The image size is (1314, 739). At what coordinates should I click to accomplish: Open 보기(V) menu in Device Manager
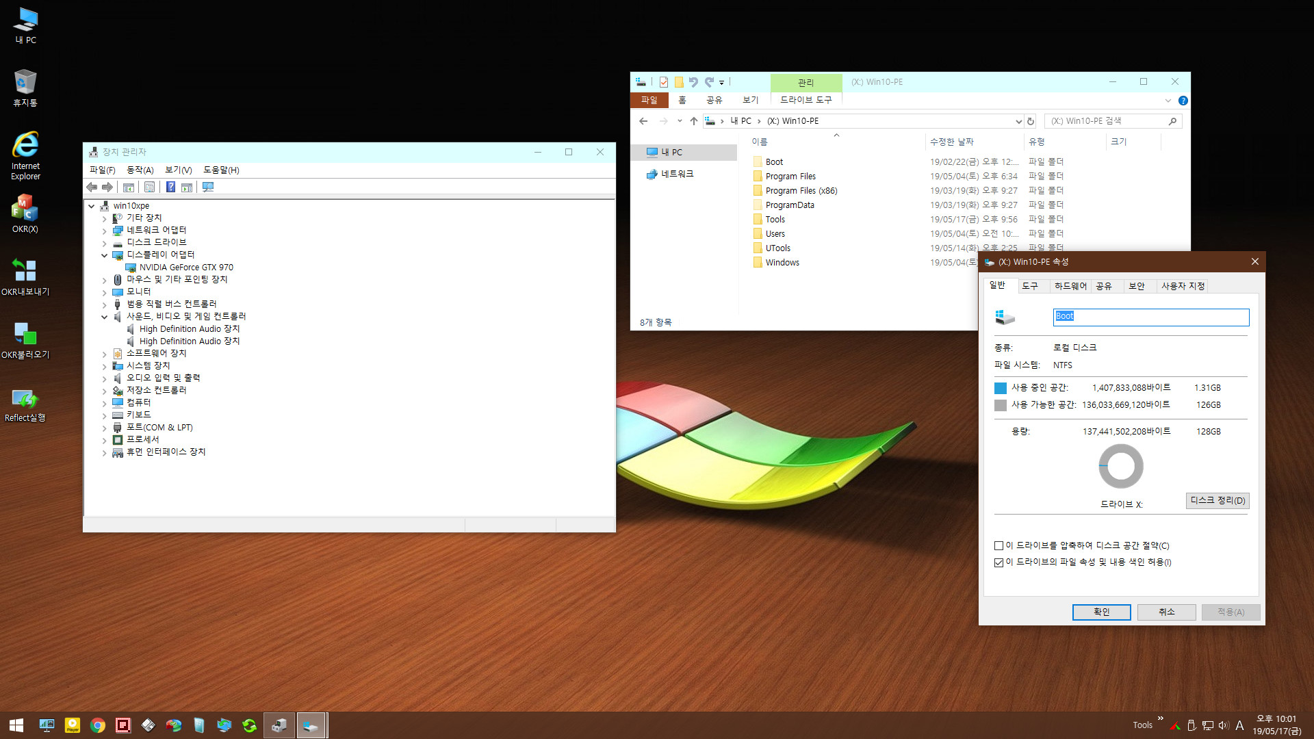tap(178, 170)
